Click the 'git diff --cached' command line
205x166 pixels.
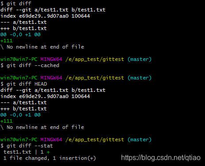click(30, 65)
